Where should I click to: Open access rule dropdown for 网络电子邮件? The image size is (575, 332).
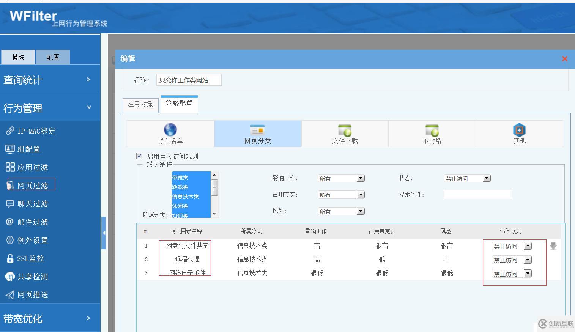pyautogui.click(x=512, y=274)
